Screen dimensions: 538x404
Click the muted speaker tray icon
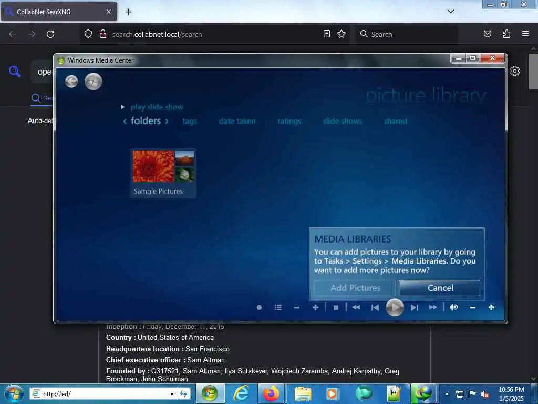485,394
